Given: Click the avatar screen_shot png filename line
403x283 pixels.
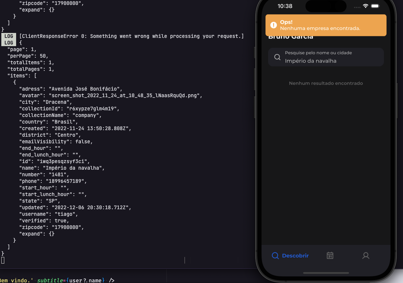Looking at the screenshot, I should point(111,96).
